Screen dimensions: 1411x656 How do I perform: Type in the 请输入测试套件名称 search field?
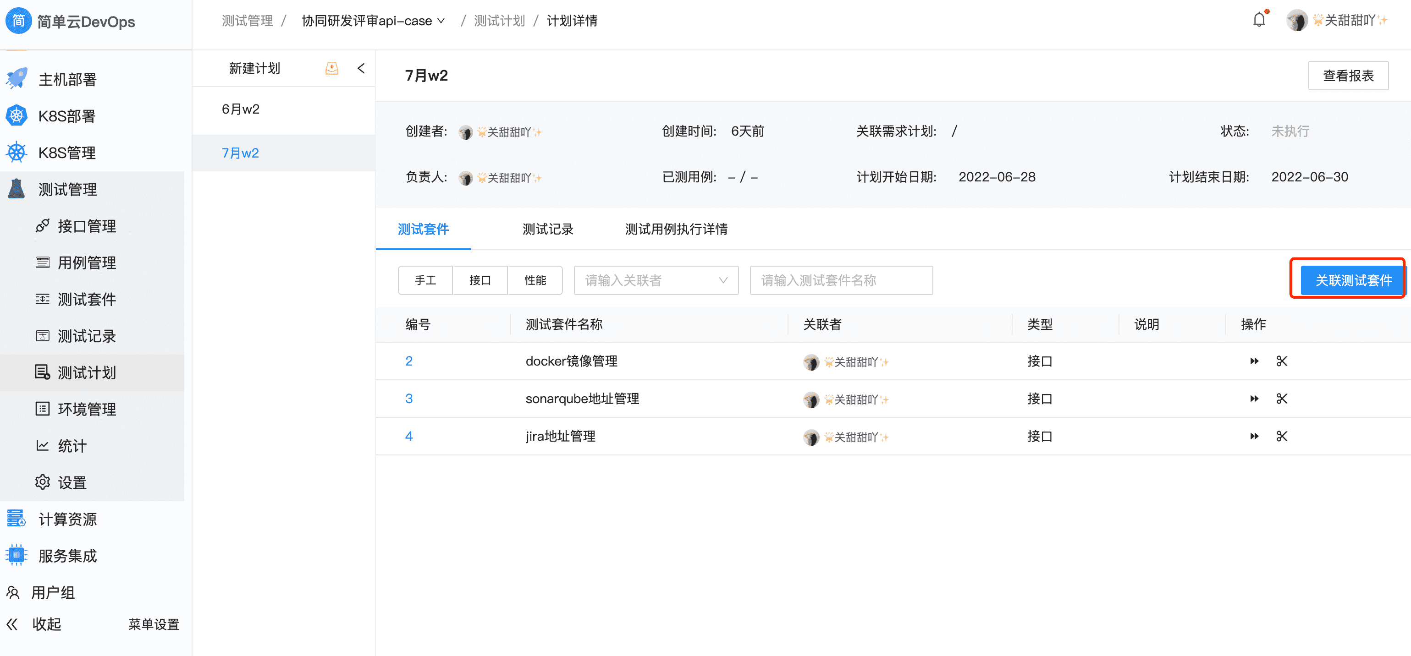click(841, 280)
